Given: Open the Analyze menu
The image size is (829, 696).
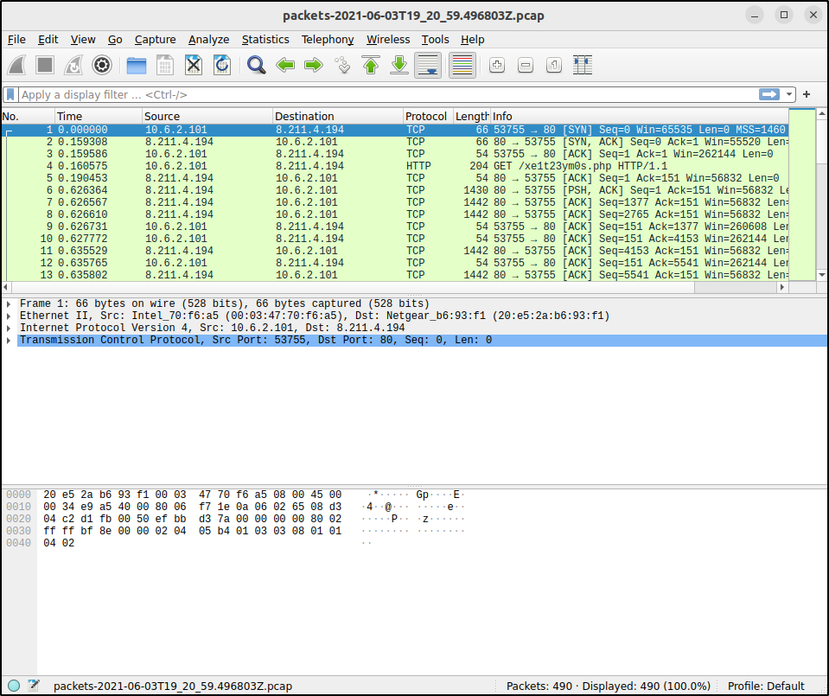Looking at the screenshot, I should click(x=208, y=40).
